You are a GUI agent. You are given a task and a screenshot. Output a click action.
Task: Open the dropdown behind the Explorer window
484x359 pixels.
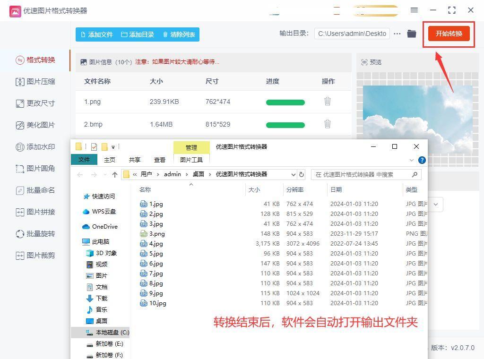(x=436, y=205)
